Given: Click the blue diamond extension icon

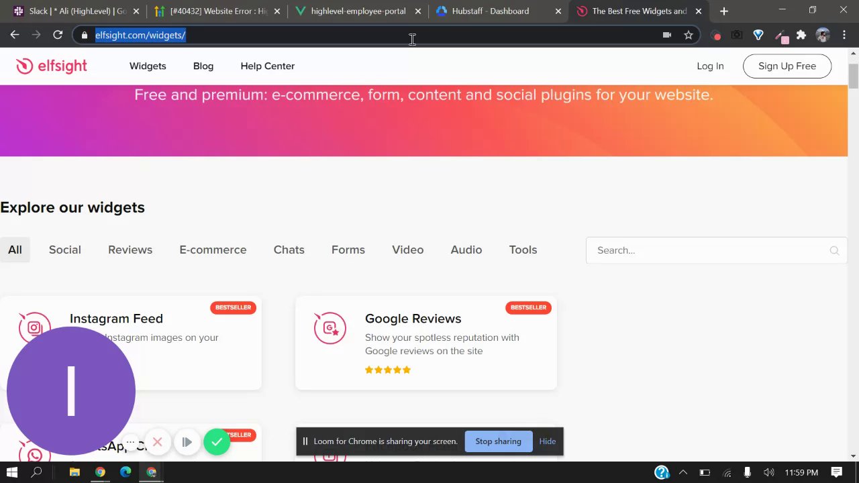Looking at the screenshot, I should (758, 35).
